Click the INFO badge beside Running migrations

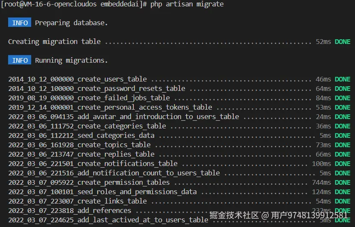point(20,60)
